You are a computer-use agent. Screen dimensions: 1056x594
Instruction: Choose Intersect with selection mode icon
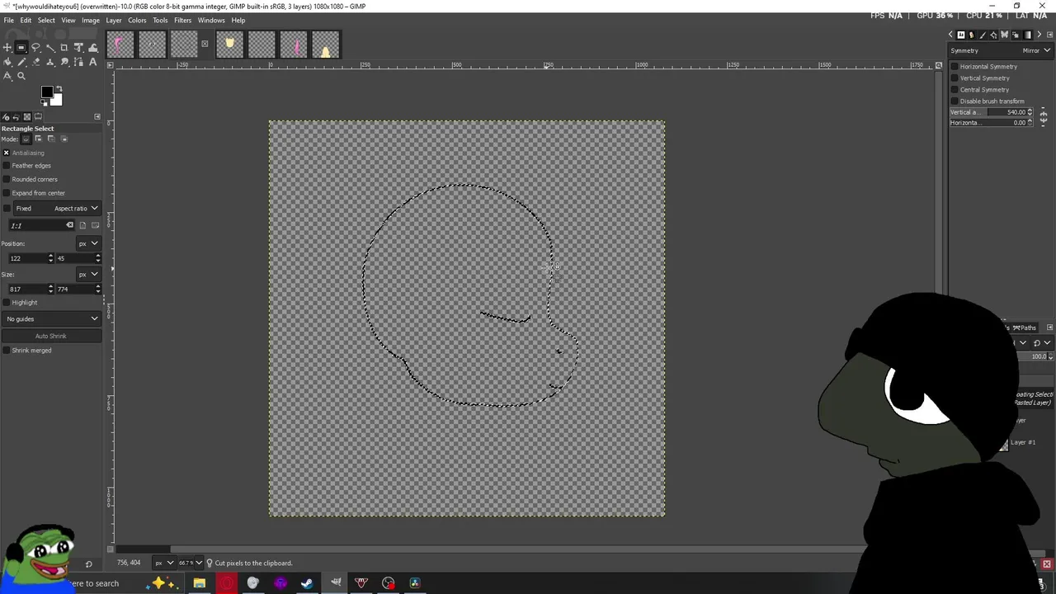coord(64,139)
